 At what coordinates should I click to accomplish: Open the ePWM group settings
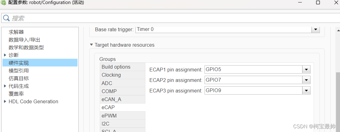[x=109, y=116]
